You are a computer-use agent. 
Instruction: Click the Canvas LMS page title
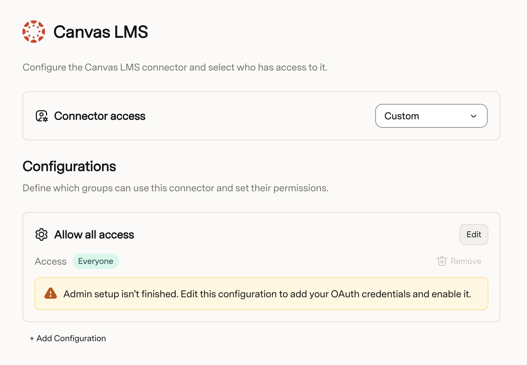pos(101,32)
